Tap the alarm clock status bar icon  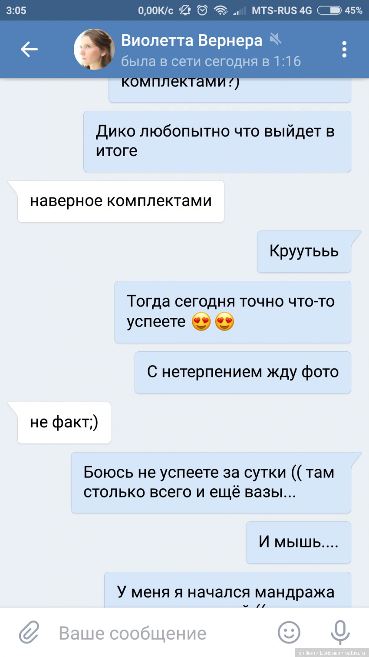202,10
